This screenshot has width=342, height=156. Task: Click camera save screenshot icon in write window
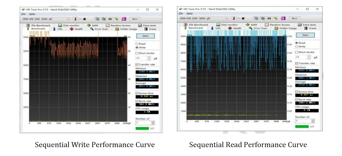pos(110,19)
